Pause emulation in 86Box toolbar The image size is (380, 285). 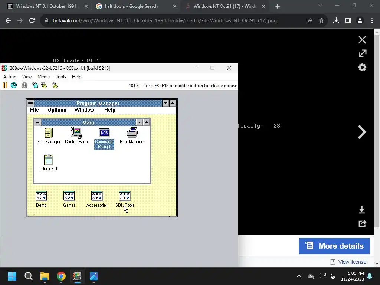pyautogui.click(x=5, y=85)
